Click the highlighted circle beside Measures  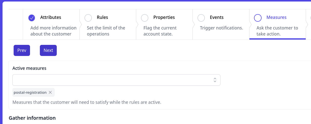click(x=258, y=18)
